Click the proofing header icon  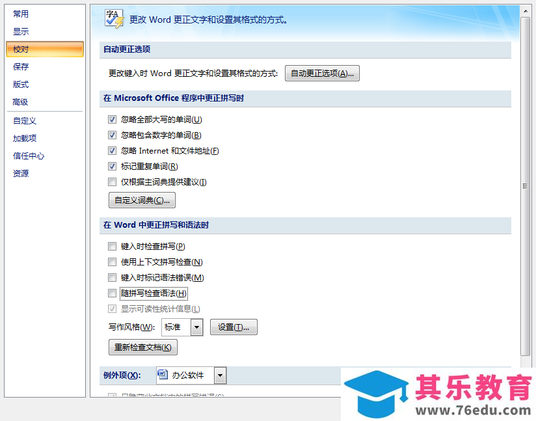pyautogui.click(x=114, y=19)
